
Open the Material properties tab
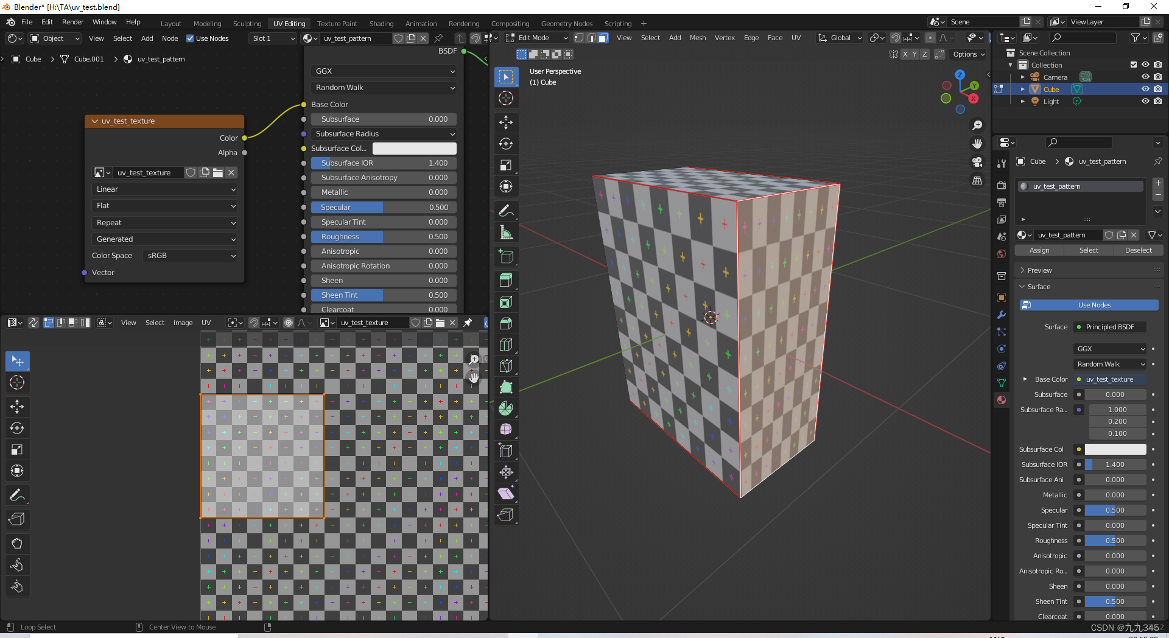point(1002,400)
